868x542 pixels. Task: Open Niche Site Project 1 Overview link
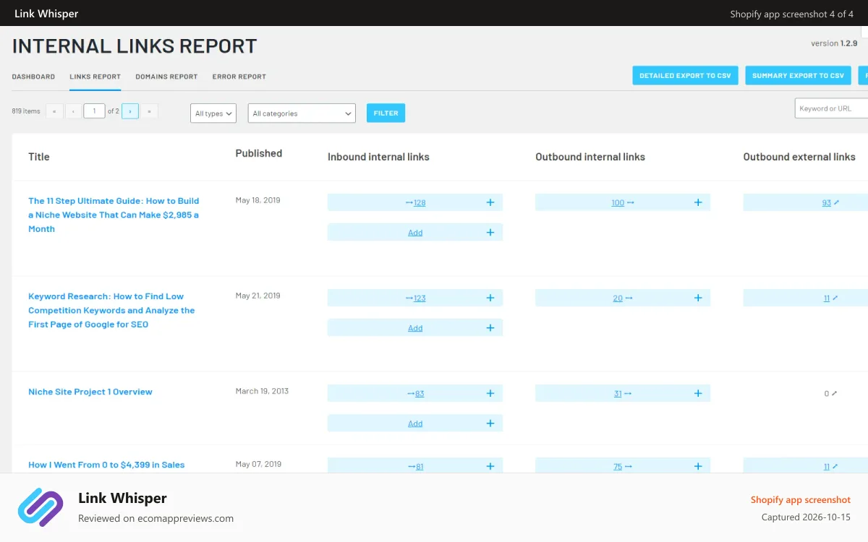pyautogui.click(x=90, y=392)
